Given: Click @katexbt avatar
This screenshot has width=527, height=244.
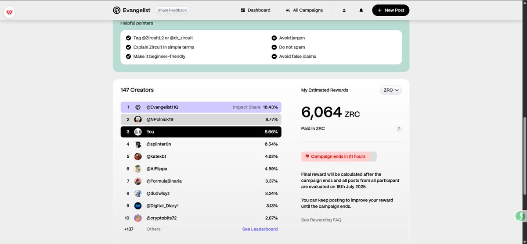Looking at the screenshot, I should click(138, 156).
